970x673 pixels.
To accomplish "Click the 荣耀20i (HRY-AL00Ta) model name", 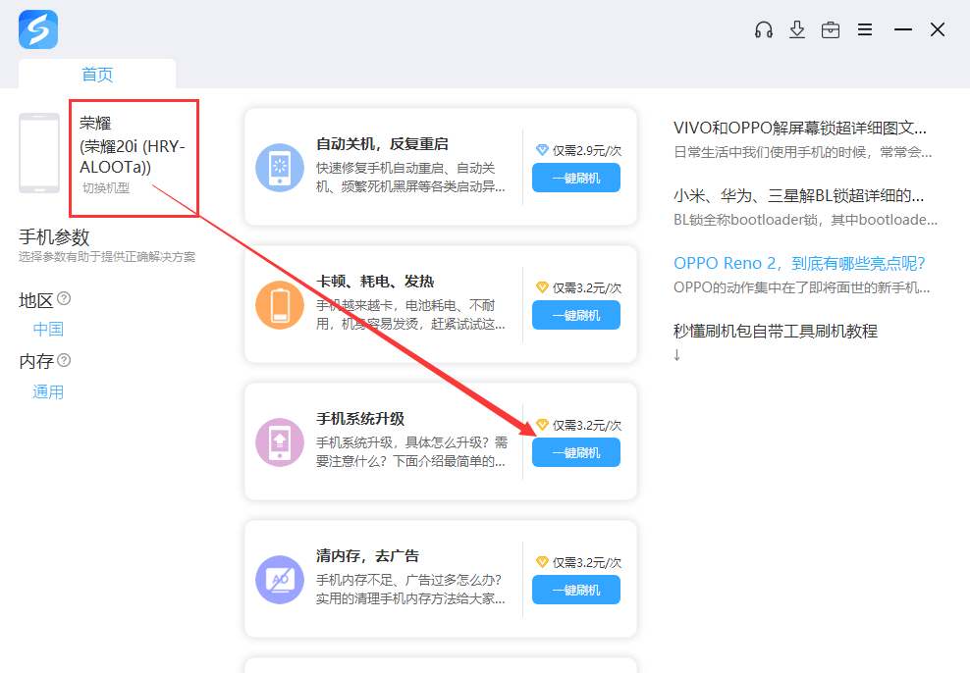I will tap(133, 156).
